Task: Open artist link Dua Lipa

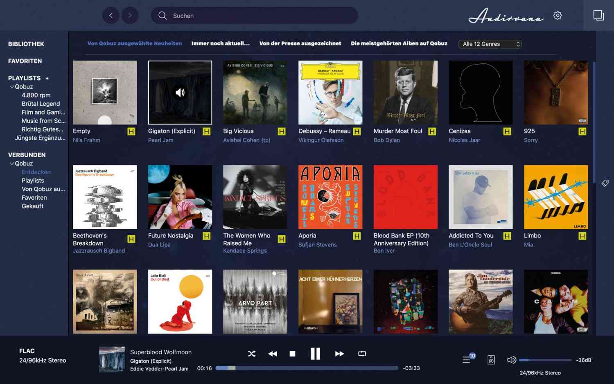Action: pos(159,244)
